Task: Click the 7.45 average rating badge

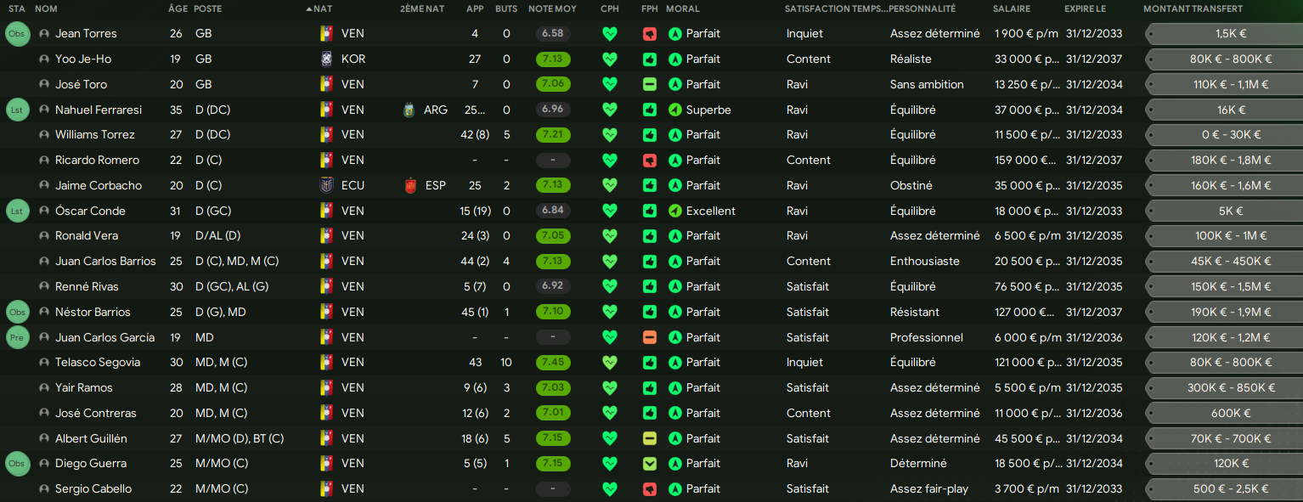Action: [x=553, y=363]
